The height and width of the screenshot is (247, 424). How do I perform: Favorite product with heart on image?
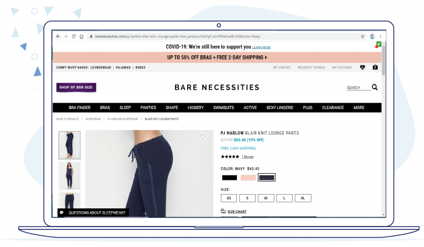pyautogui.click(x=203, y=137)
